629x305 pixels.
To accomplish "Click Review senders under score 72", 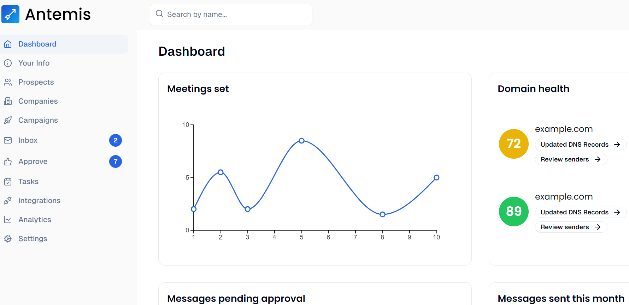I will coord(571,159).
